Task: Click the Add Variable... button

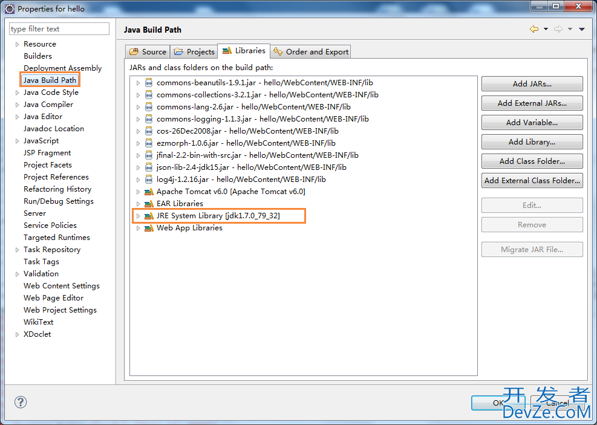Action: (x=532, y=123)
